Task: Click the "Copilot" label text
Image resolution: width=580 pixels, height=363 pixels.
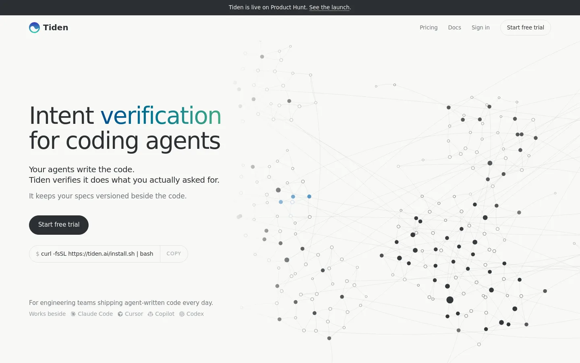Action: tap(165, 314)
